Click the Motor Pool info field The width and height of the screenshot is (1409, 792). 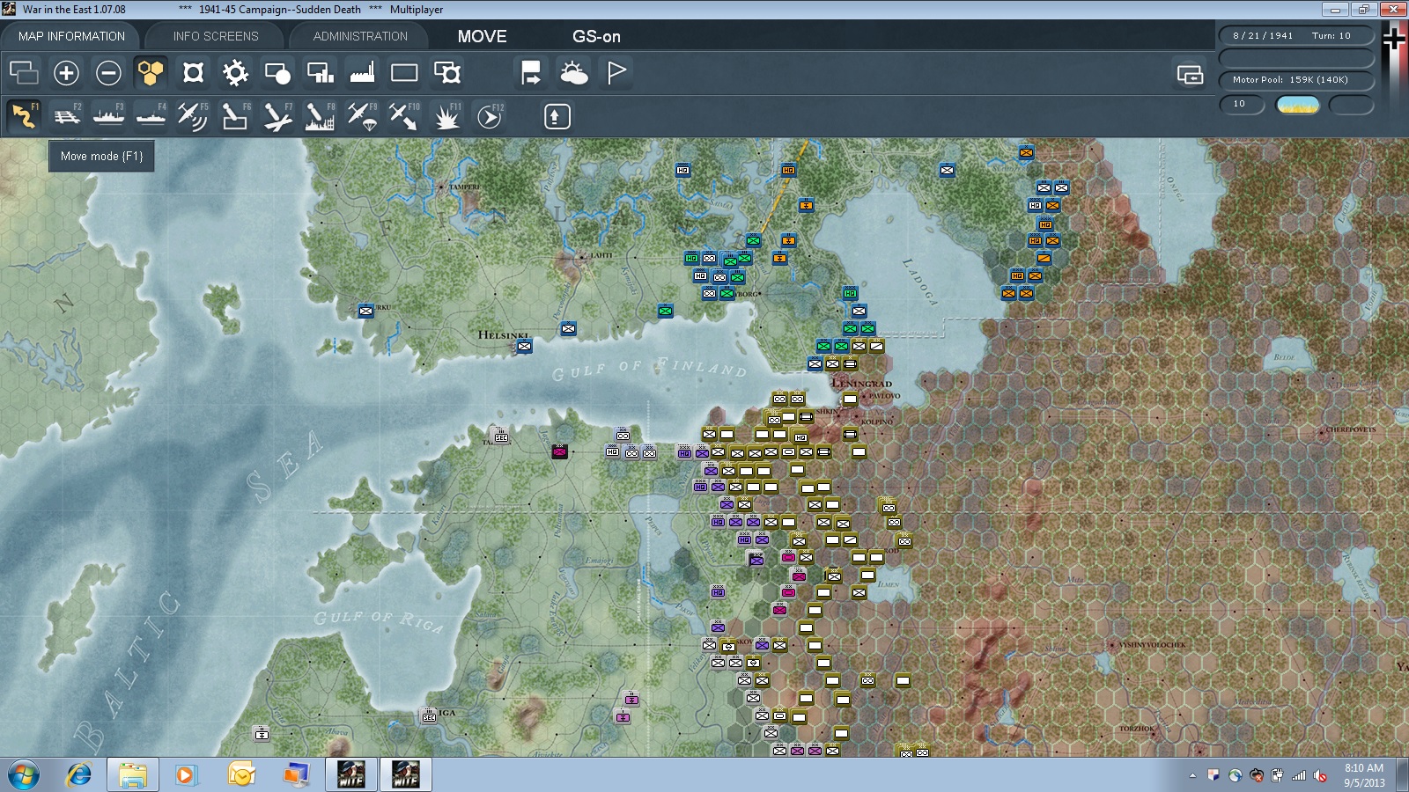[x=1296, y=80]
